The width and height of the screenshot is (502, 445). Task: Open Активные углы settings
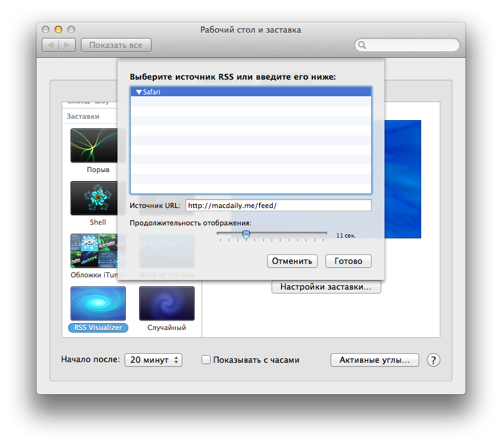375,360
